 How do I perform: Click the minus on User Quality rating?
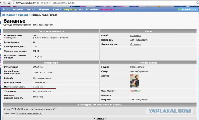132,91
